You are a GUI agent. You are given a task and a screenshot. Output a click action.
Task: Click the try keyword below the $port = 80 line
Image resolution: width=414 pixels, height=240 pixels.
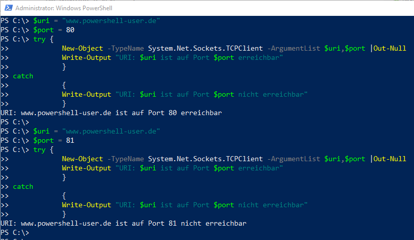(39, 39)
